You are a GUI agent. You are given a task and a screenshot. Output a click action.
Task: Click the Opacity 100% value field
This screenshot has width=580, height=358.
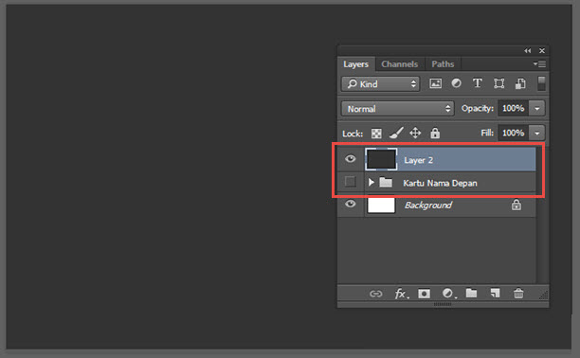(513, 108)
